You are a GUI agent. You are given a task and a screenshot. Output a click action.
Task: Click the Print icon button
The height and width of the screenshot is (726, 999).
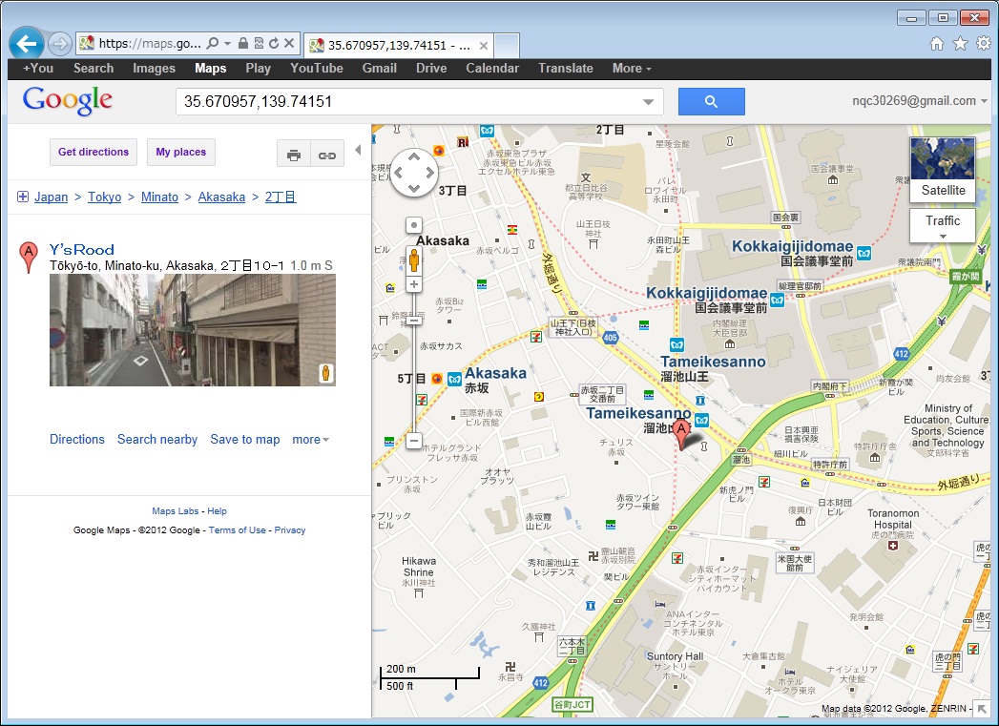tap(294, 154)
